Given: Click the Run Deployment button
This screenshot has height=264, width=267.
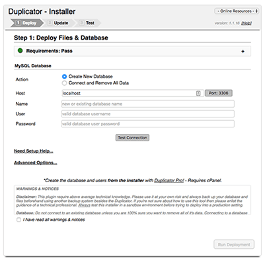Looking at the screenshot, I should coord(234,244).
